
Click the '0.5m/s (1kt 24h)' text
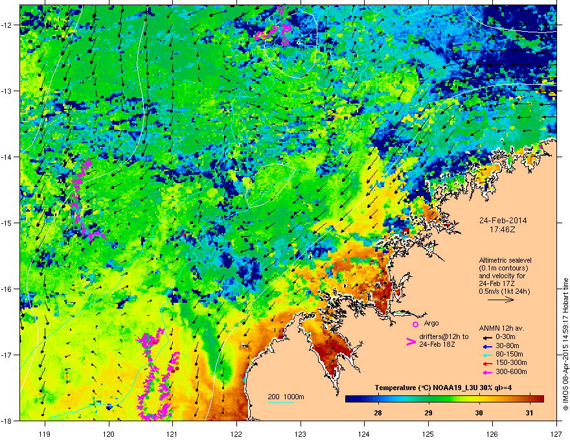pos(504,291)
